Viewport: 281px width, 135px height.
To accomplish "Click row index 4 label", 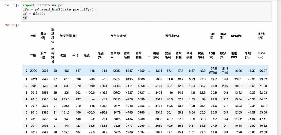I will (26, 99).
